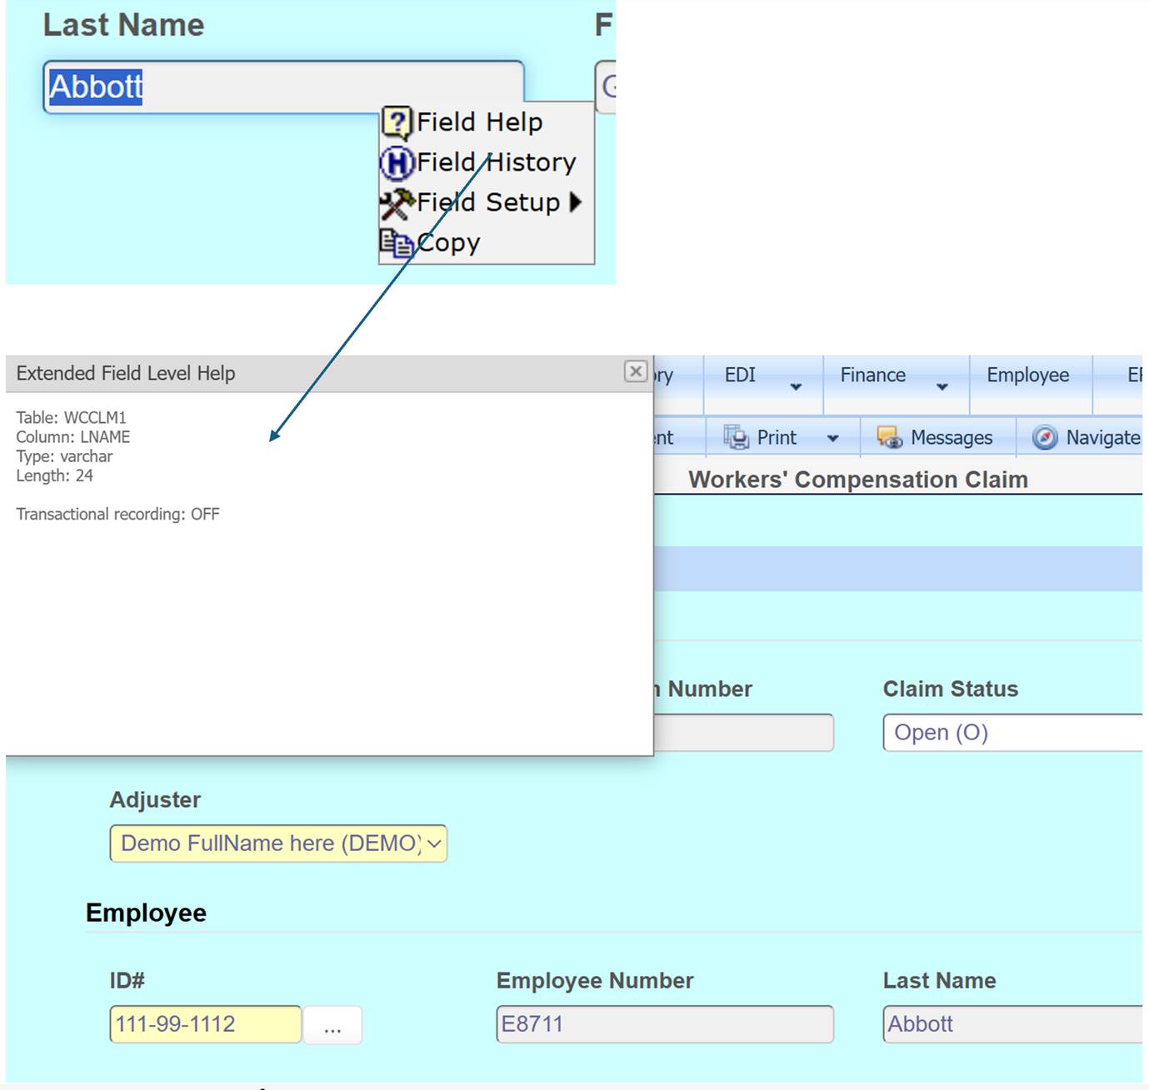Click the Field History H icon

point(397,162)
